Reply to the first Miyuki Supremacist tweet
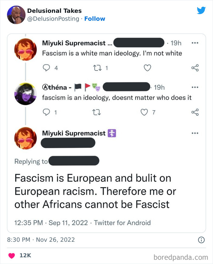213x264 pixels. tap(47, 68)
